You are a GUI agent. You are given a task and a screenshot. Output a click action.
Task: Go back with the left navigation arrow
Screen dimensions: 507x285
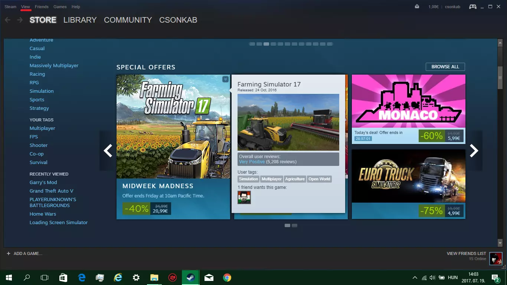coord(7,20)
